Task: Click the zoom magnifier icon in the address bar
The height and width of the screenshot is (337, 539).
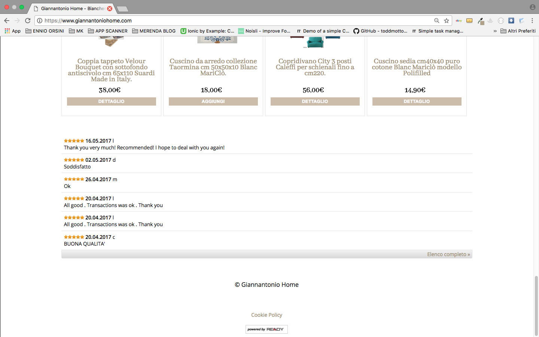Action: pos(436,21)
